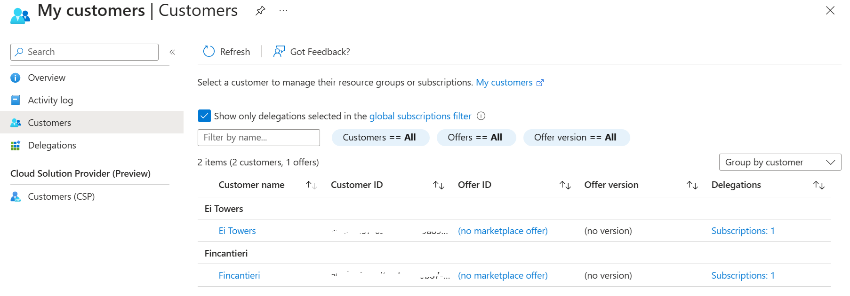Uncheck Show only delegations checkbox

tap(204, 116)
